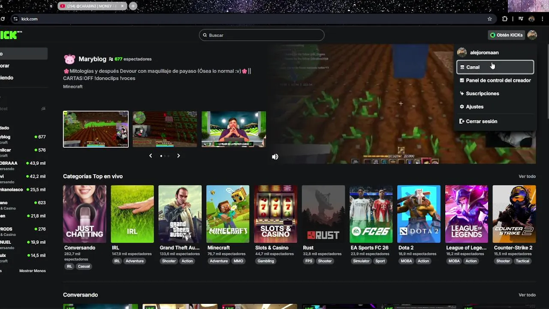
Task: Click the Simulator tag under EA Sports FC
Action: coord(361,261)
